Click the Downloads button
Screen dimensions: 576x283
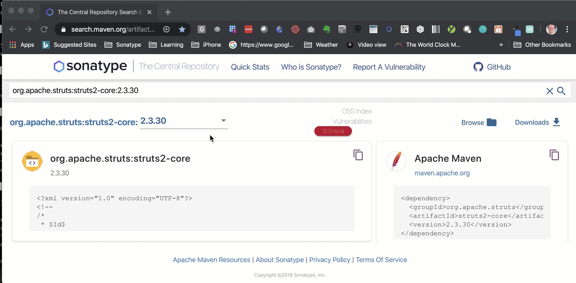537,122
